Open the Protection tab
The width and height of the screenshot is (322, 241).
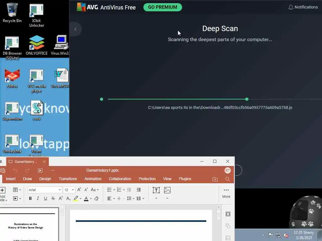click(x=147, y=179)
